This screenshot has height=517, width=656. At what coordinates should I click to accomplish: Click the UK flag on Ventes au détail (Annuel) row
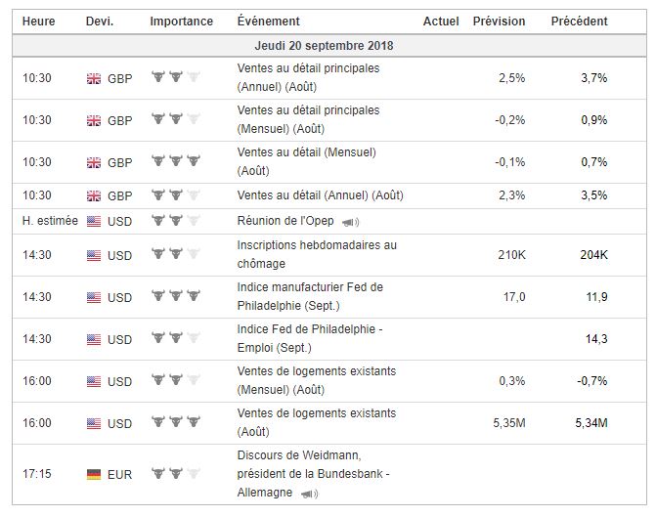[94, 195]
